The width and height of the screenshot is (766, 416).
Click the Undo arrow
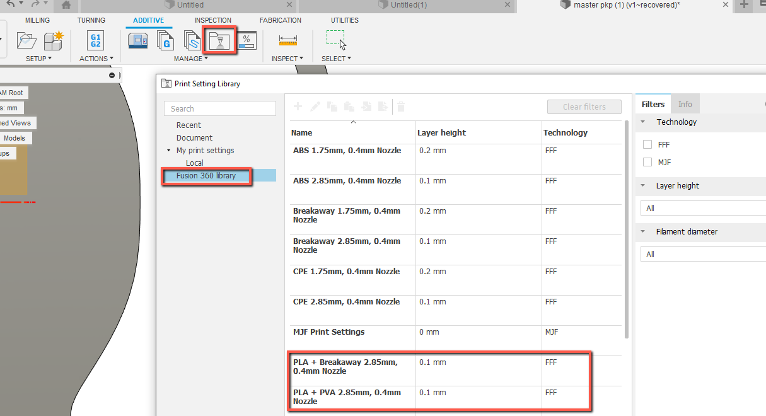point(11,5)
